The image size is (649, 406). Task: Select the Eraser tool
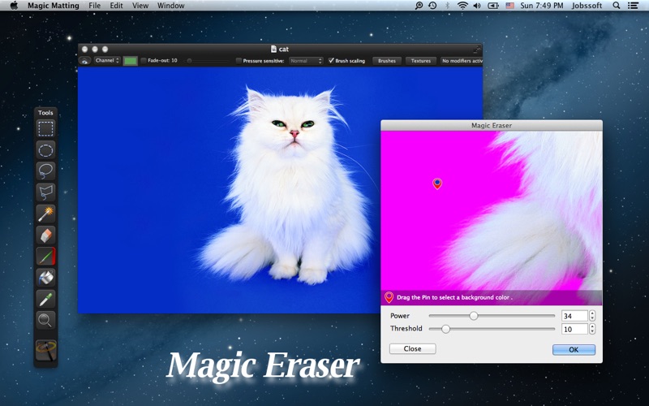[x=46, y=235]
